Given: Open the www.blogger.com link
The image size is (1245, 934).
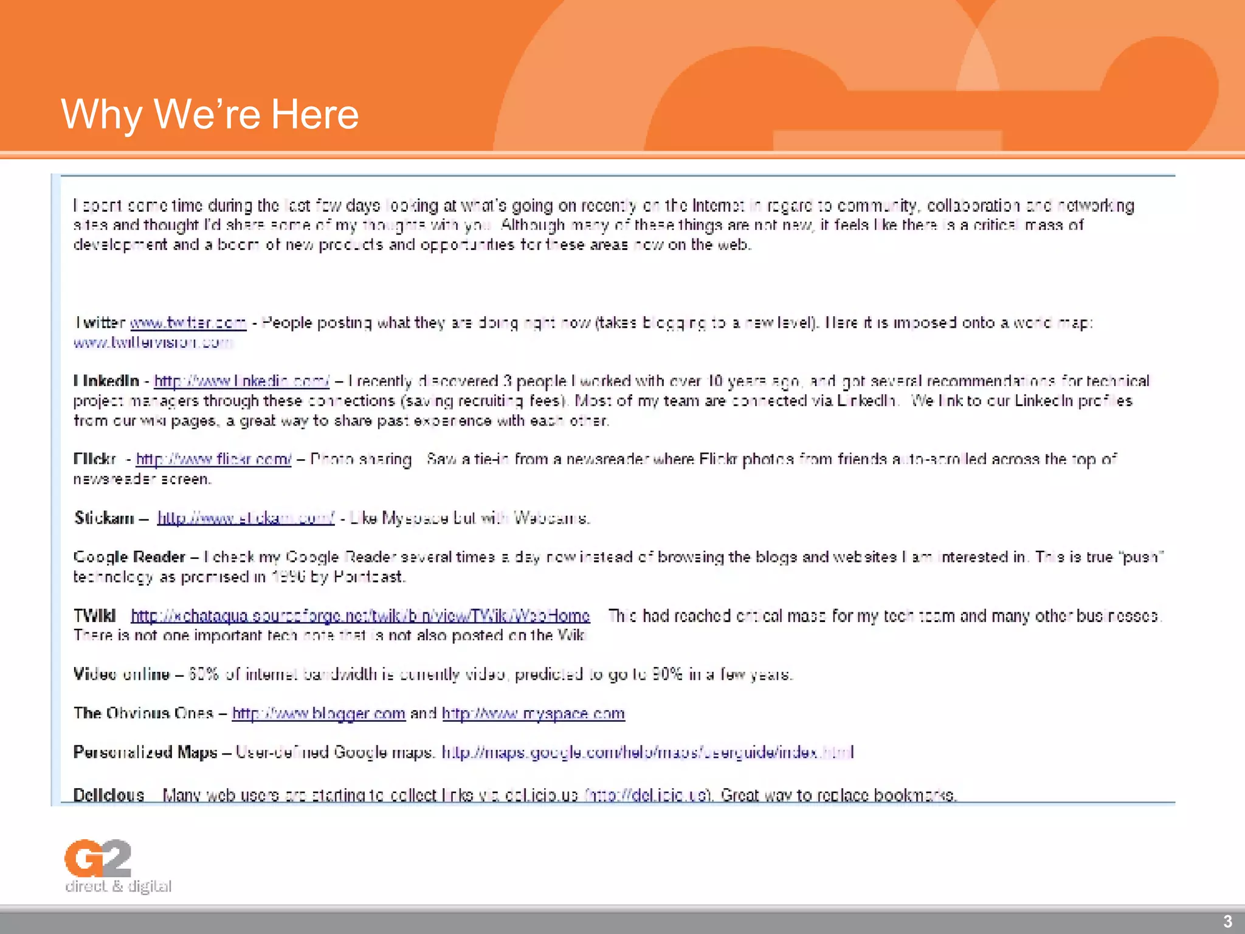Looking at the screenshot, I should (x=319, y=713).
